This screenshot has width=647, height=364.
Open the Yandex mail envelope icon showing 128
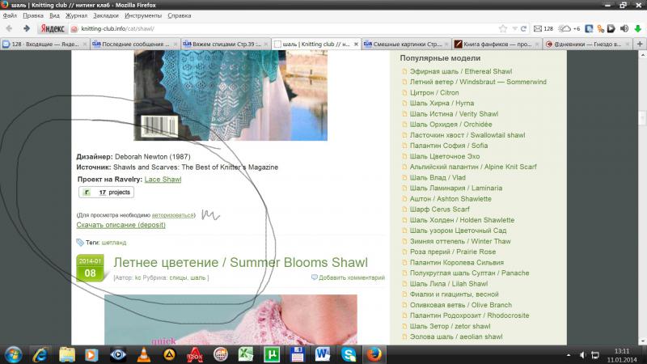pos(543,28)
